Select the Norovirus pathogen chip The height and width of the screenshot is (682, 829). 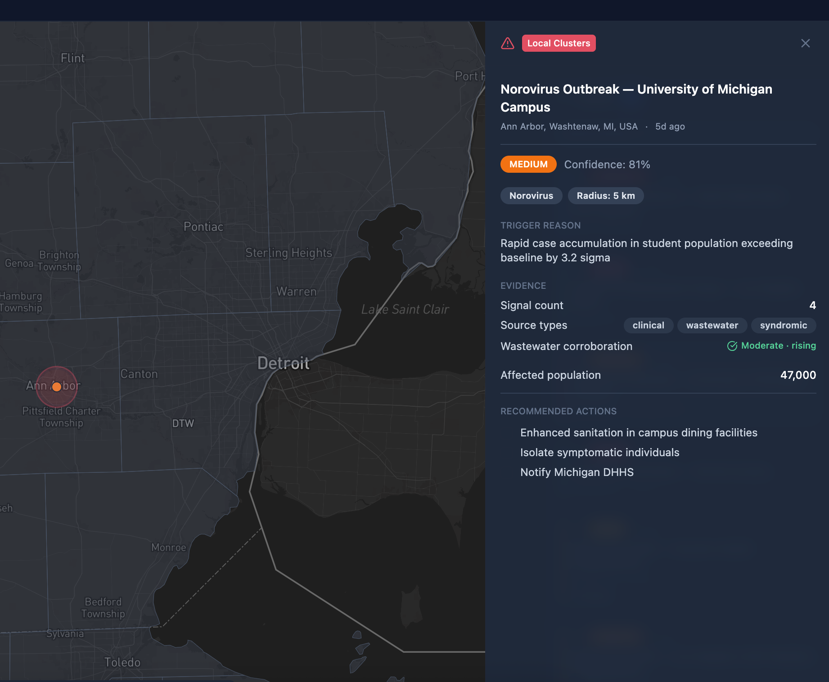[531, 196]
